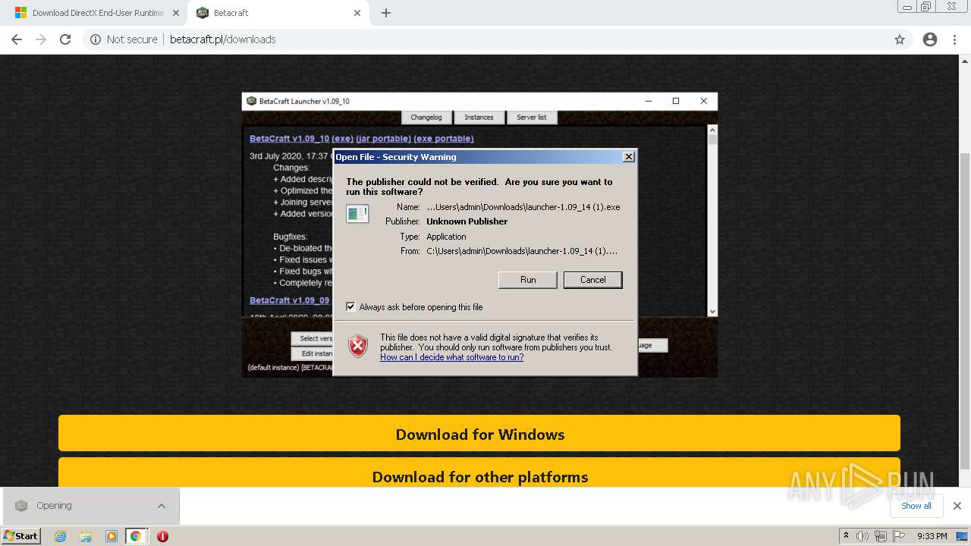Viewport: 971px width, 546px height.
Task: Open 'How can I decide what software to run?' link
Action: coord(451,357)
